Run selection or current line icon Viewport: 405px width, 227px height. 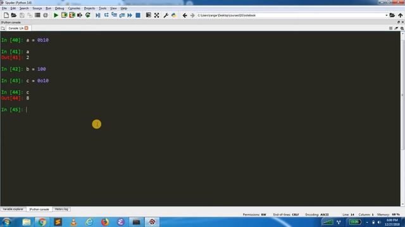pos(80,15)
